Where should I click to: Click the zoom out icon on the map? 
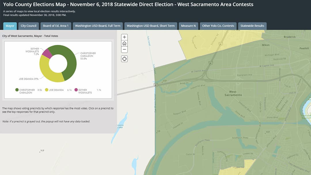coord(124,50)
